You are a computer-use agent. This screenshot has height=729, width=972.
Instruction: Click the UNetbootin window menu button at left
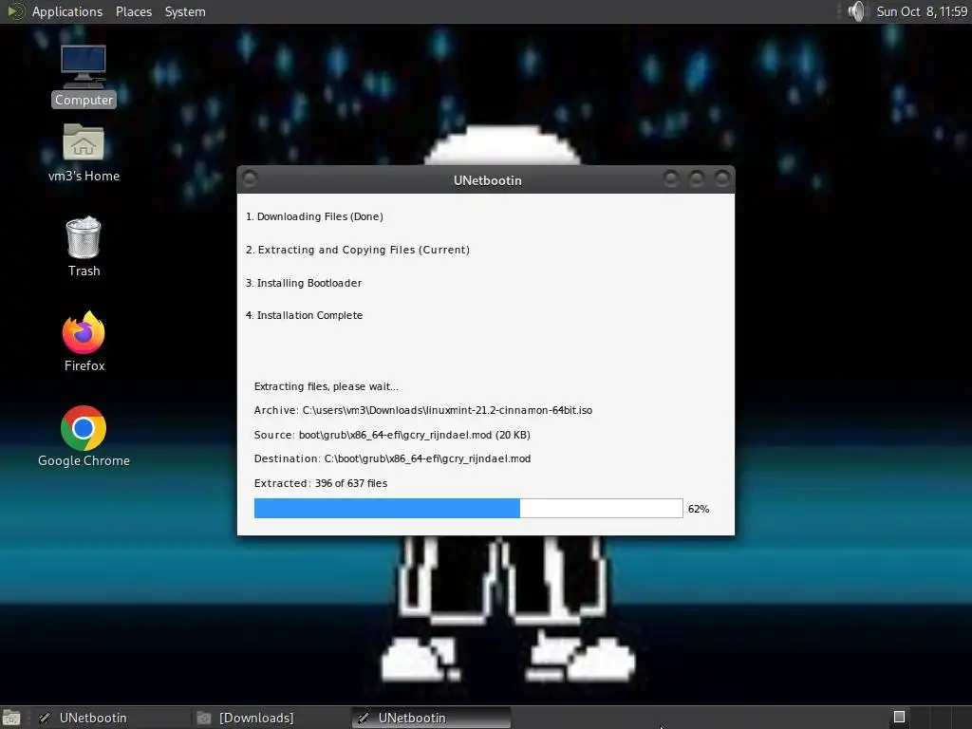click(250, 179)
